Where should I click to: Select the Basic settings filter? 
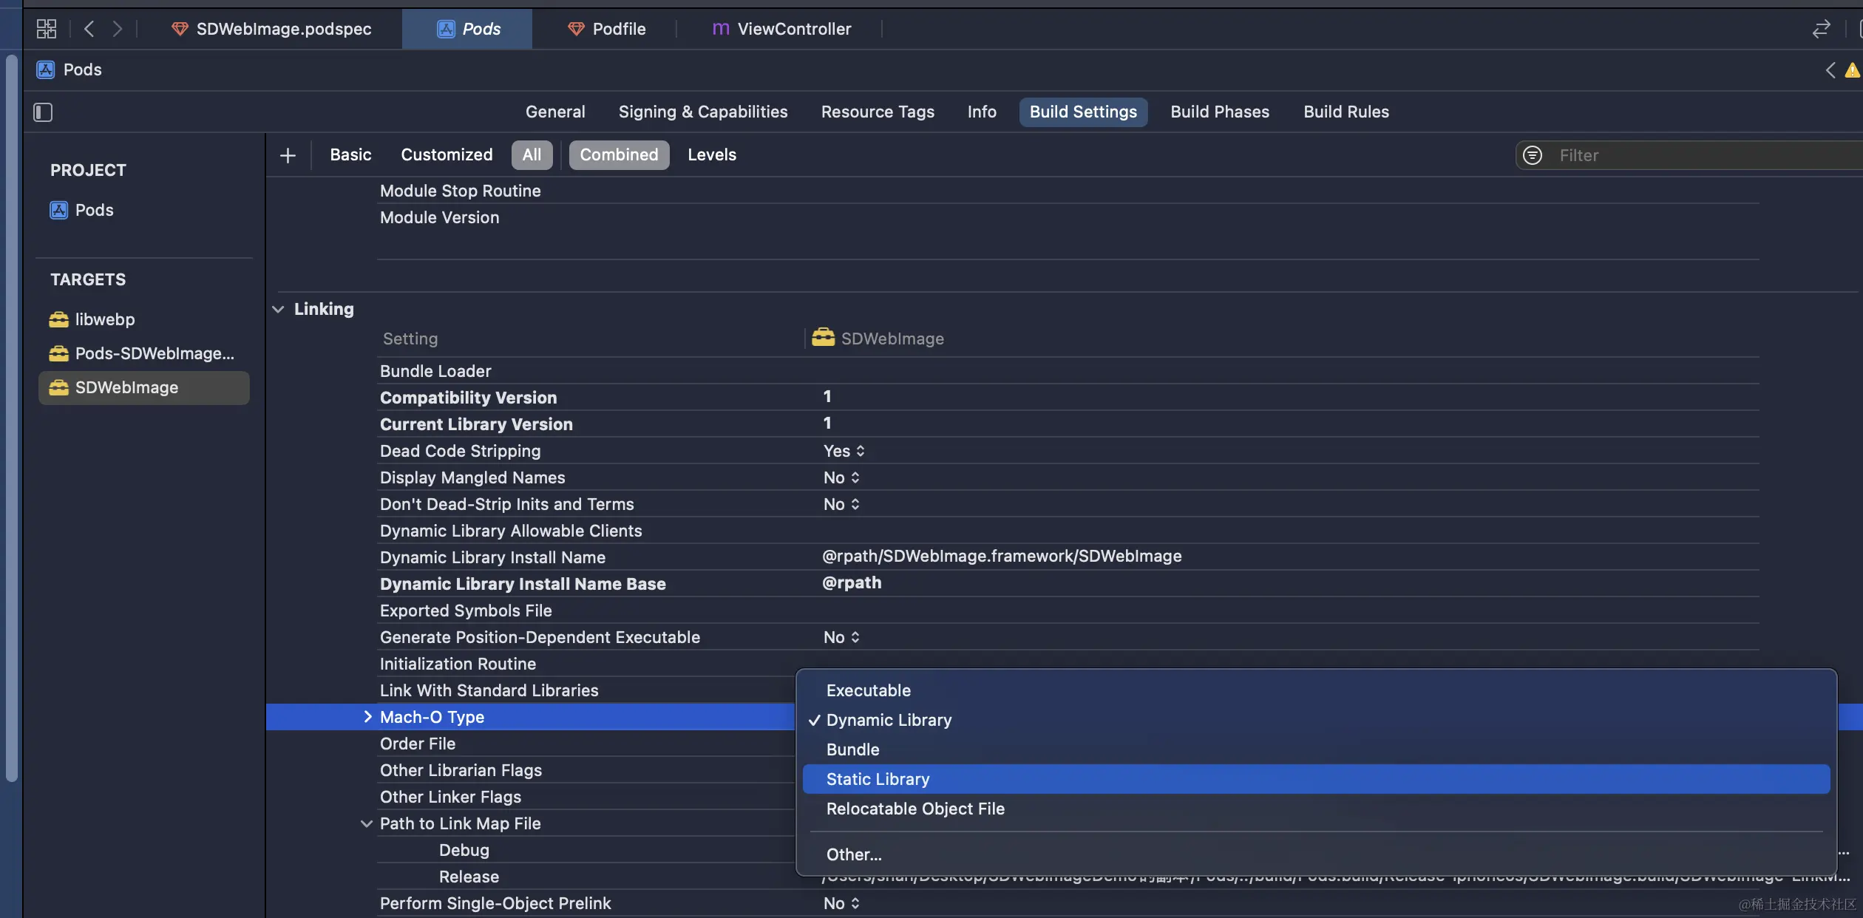(x=350, y=155)
